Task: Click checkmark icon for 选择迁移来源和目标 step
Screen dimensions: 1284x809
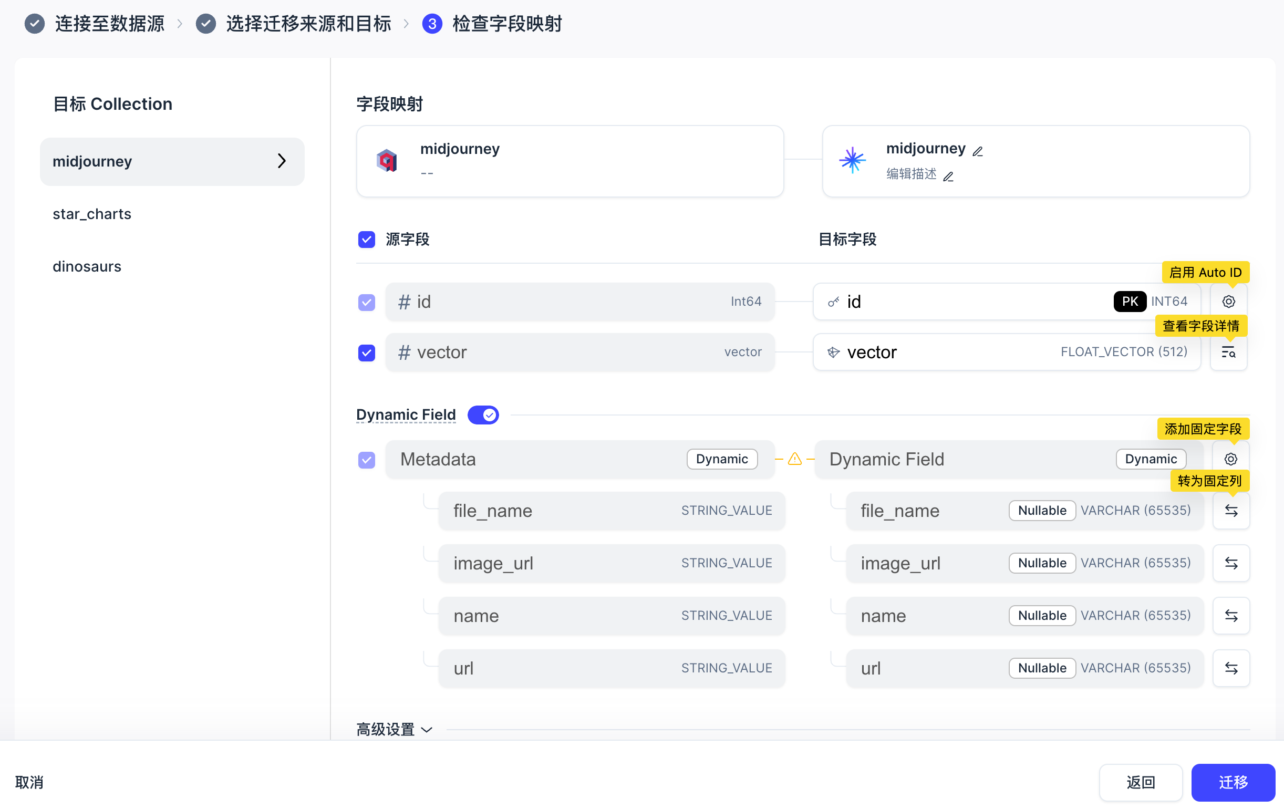Action: [206, 24]
